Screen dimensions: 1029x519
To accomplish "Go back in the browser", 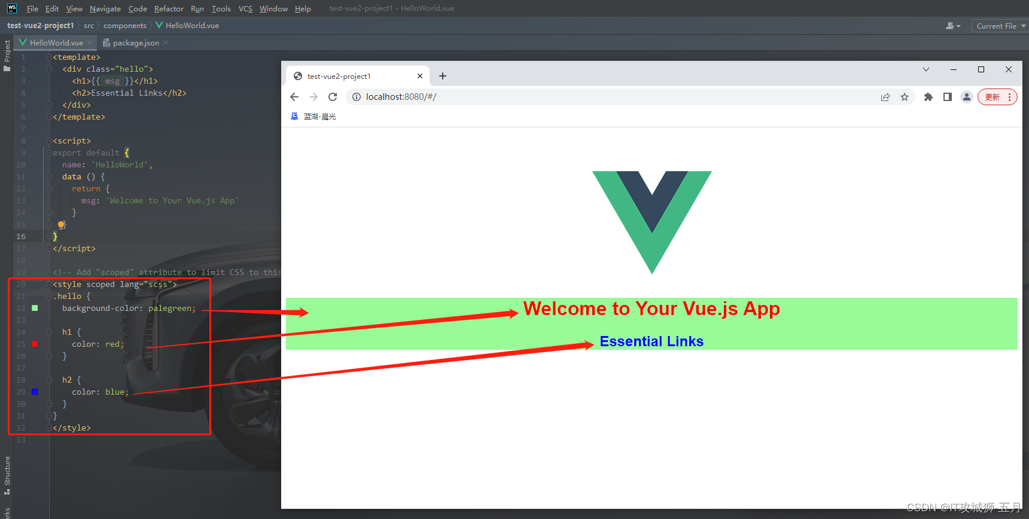I will (294, 97).
